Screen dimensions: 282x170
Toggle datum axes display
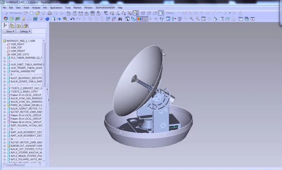pyautogui.click(x=118, y=13)
